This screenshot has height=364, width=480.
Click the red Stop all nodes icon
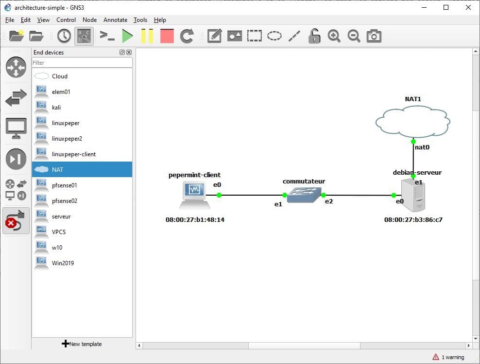[167, 36]
